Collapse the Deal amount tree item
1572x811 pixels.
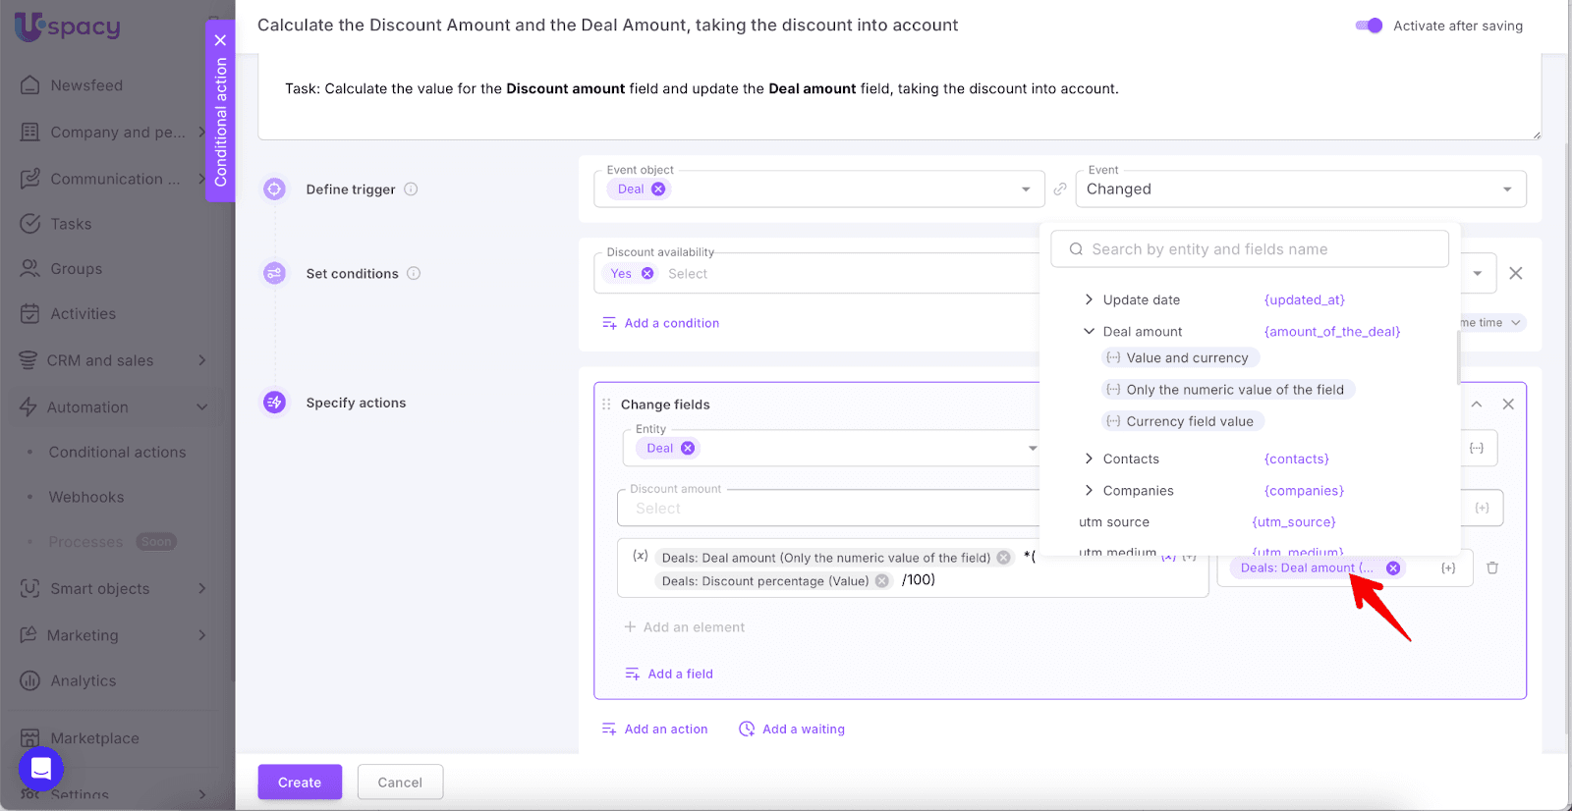pyautogui.click(x=1089, y=332)
